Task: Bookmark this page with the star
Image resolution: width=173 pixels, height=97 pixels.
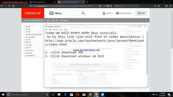Action: click(x=111, y=6)
